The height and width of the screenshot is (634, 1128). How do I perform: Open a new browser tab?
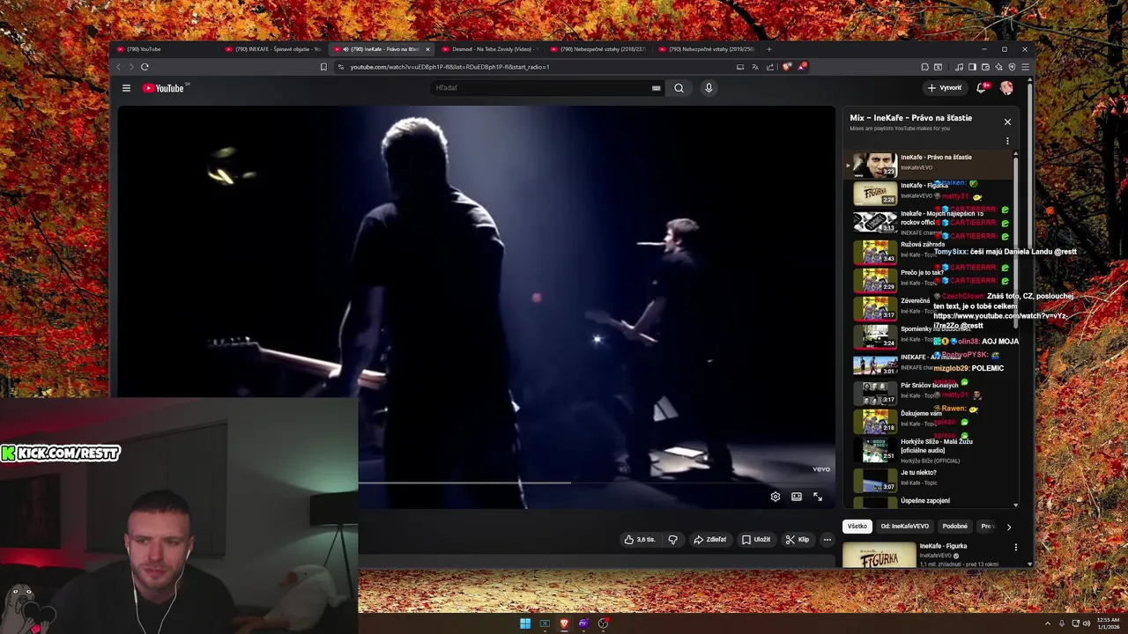tap(768, 49)
